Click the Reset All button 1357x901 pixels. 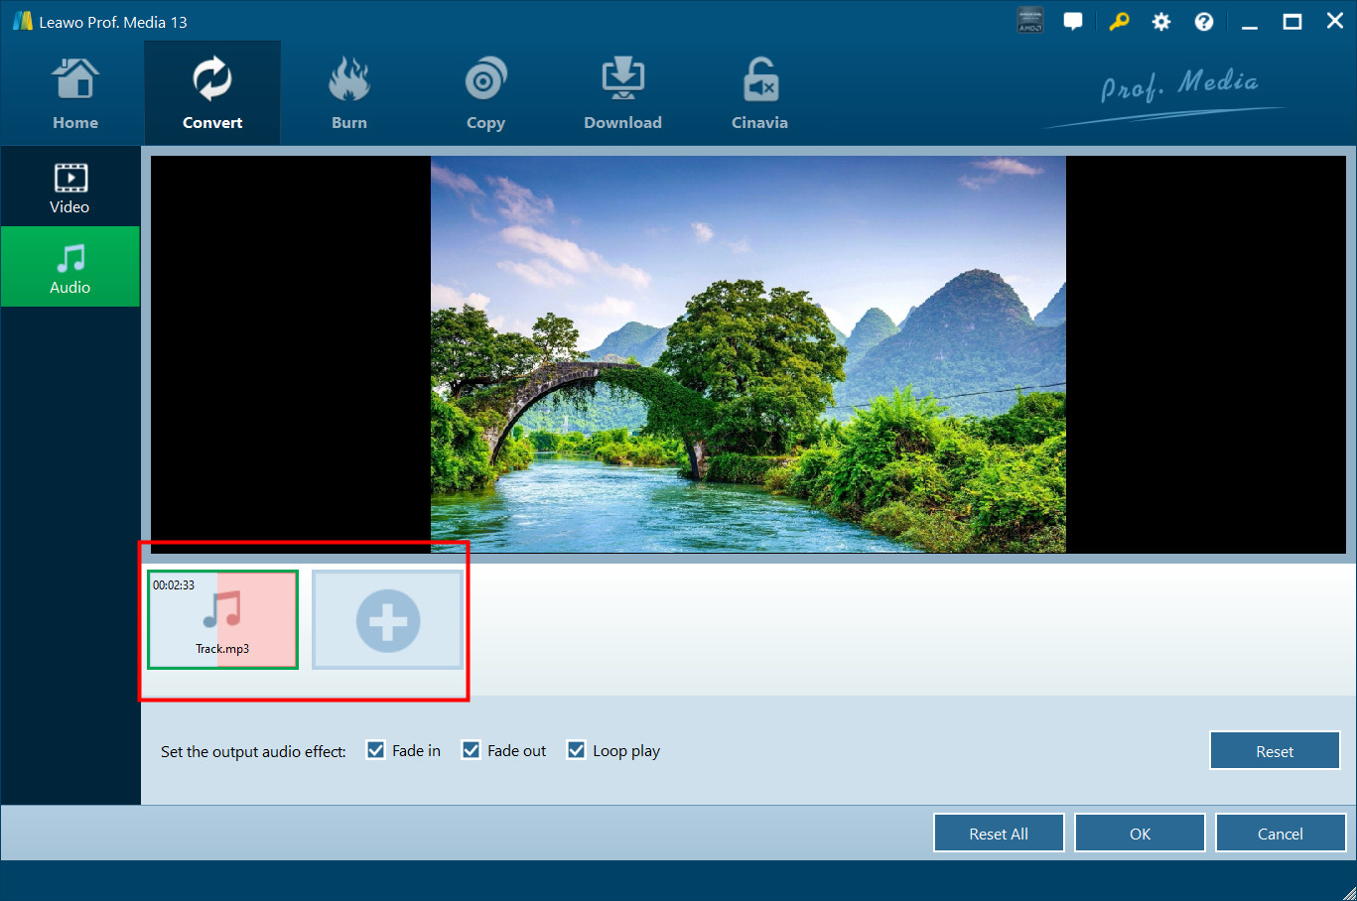[x=999, y=834]
